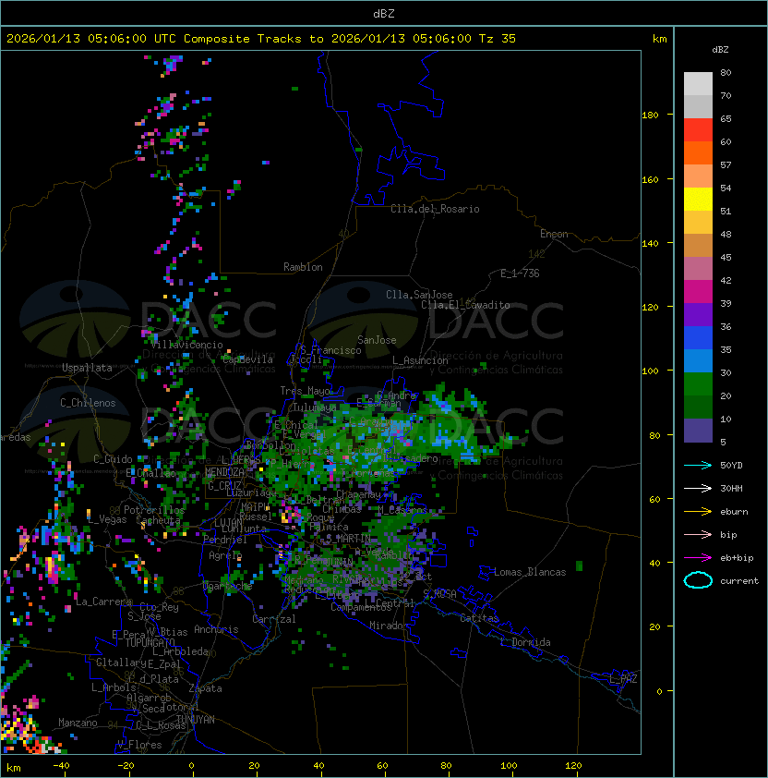768x778 pixels.
Task: Click the 'MENDOZA' map label
Action: (224, 472)
